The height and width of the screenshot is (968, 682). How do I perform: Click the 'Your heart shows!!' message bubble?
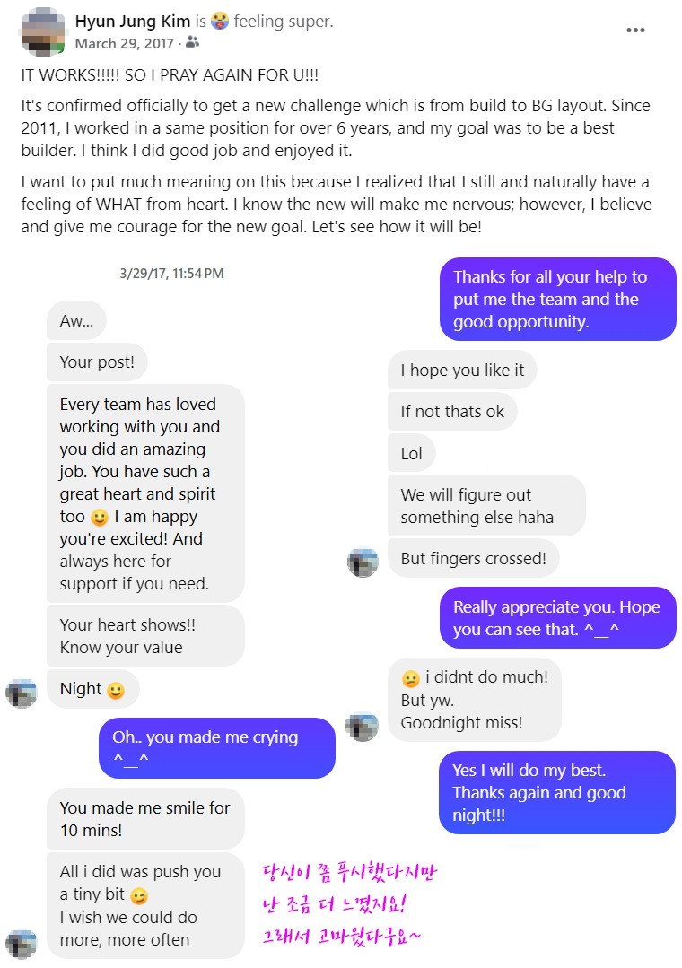point(145,636)
